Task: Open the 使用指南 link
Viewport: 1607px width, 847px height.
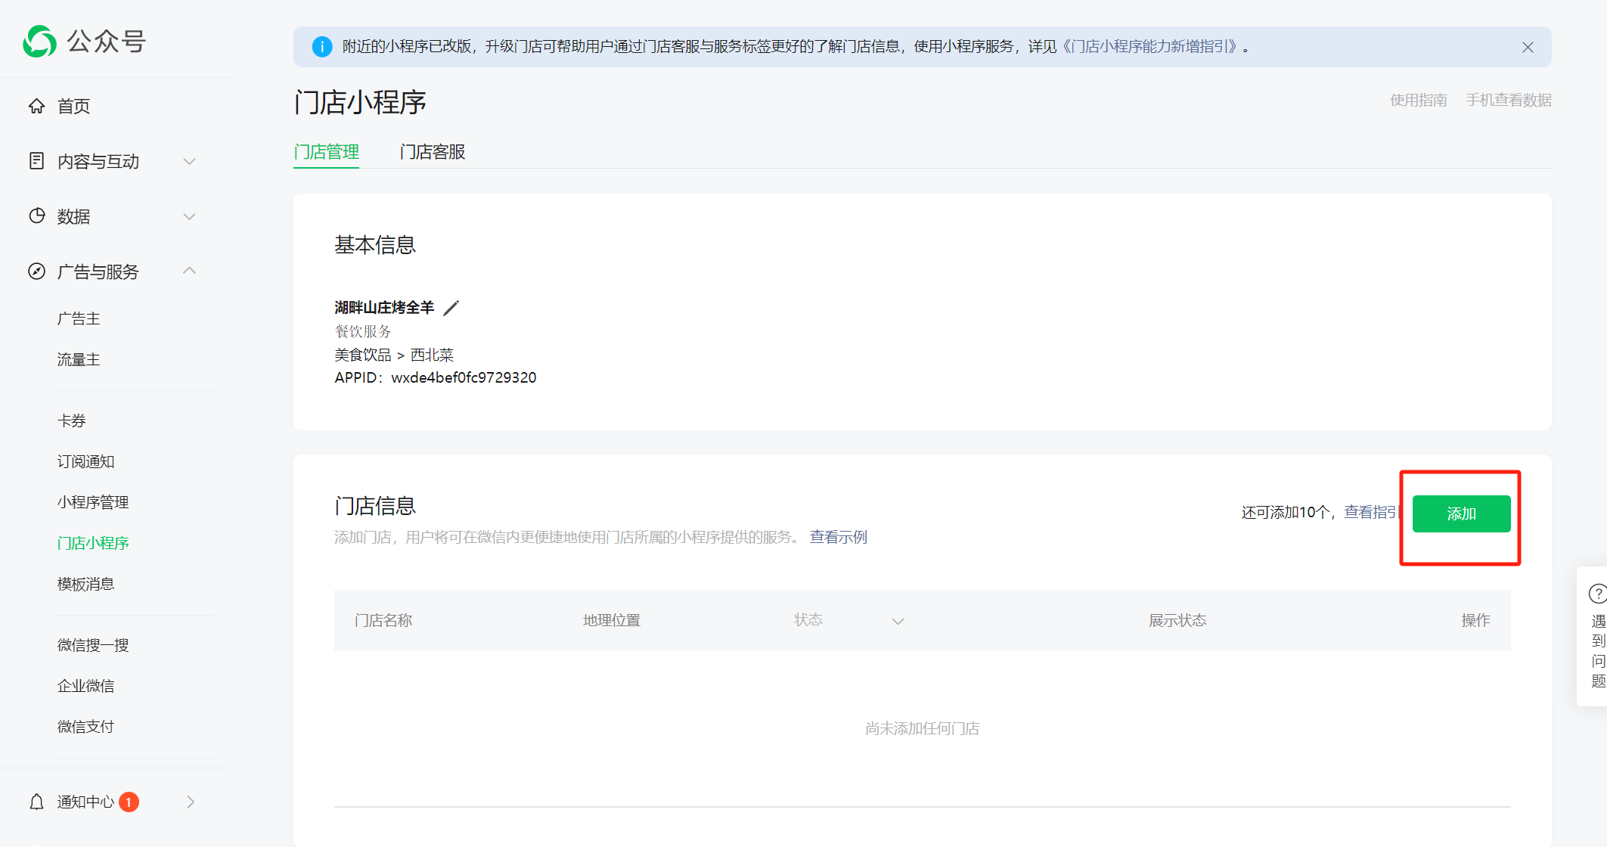Action: coord(1418,100)
